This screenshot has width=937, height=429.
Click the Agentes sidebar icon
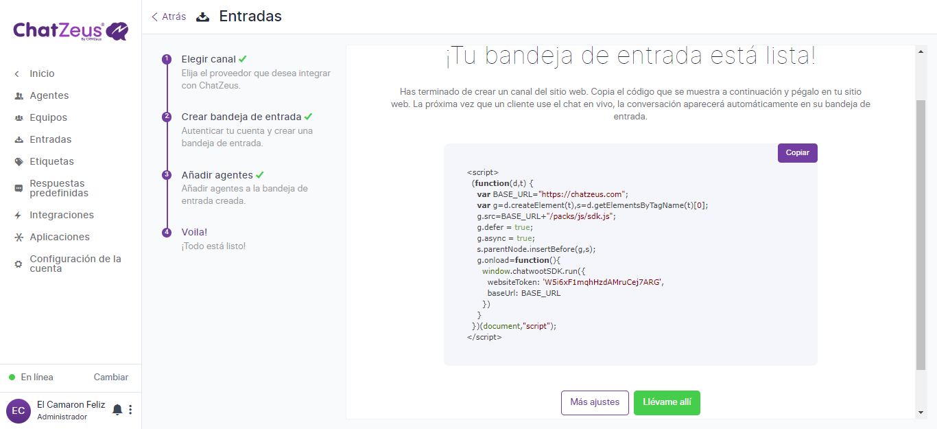point(19,96)
